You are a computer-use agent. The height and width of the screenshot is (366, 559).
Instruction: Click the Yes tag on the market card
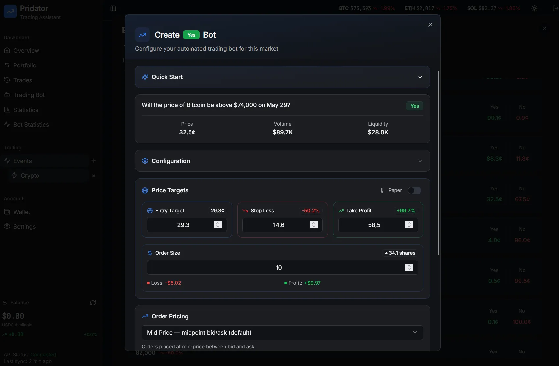pyautogui.click(x=415, y=106)
